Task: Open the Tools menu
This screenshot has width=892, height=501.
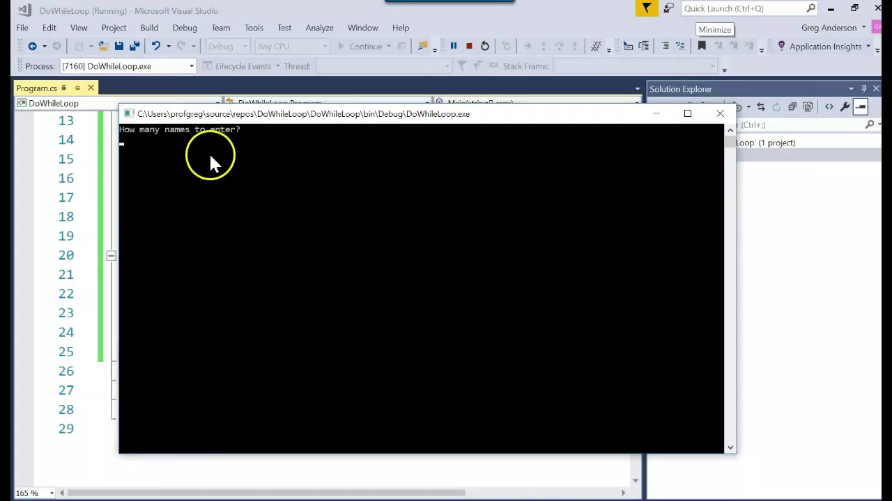Action: click(254, 28)
